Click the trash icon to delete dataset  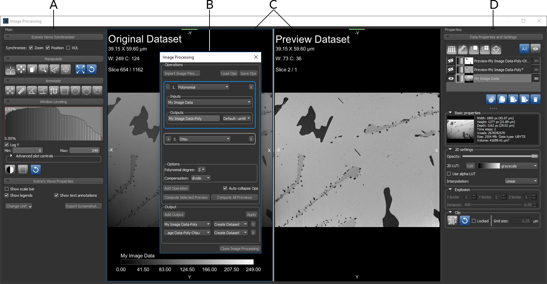[x=535, y=99]
